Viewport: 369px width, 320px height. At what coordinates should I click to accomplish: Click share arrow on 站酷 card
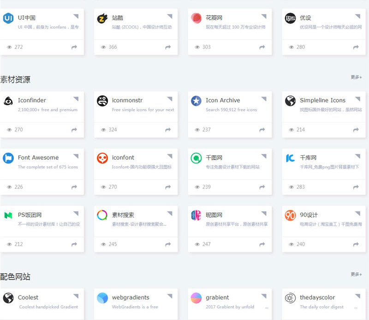(168, 47)
